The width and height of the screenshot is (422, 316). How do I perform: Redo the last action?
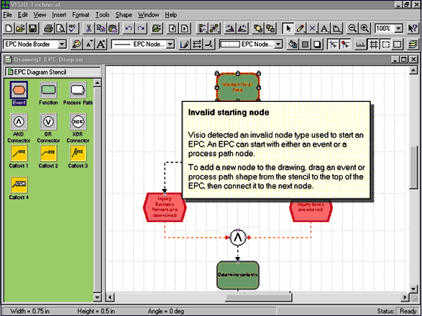[141, 28]
